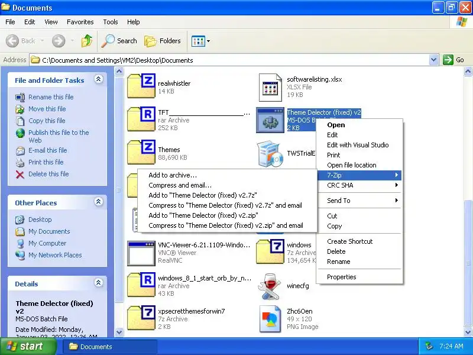
Task: Click the Print this file link
Action: (46, 162)
